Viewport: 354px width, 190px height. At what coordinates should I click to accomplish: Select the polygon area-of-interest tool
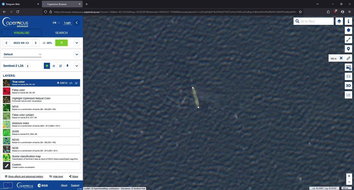[x=348, y=30]
